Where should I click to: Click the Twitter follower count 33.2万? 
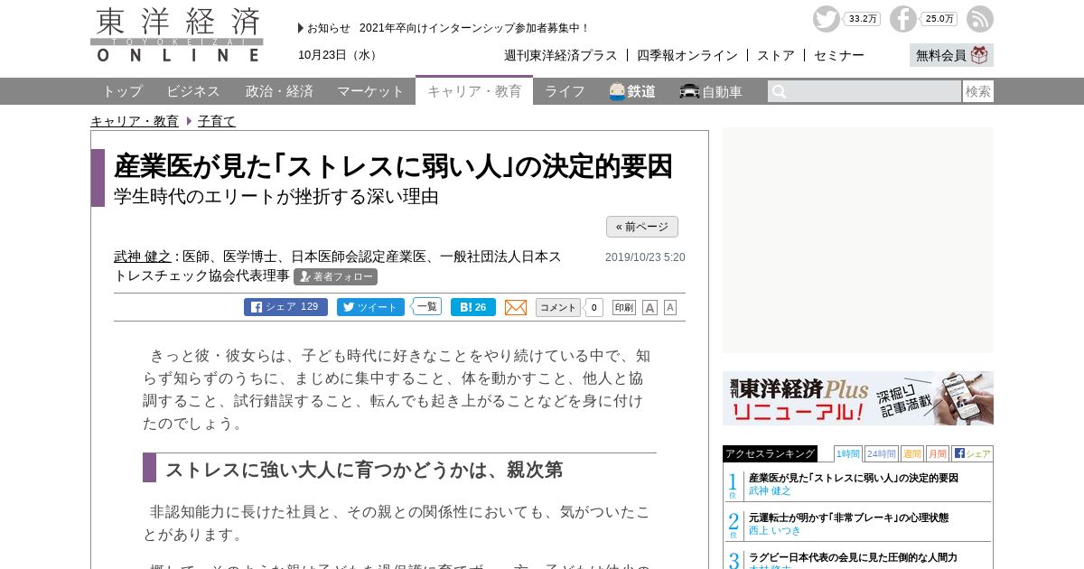coord(863,19)
